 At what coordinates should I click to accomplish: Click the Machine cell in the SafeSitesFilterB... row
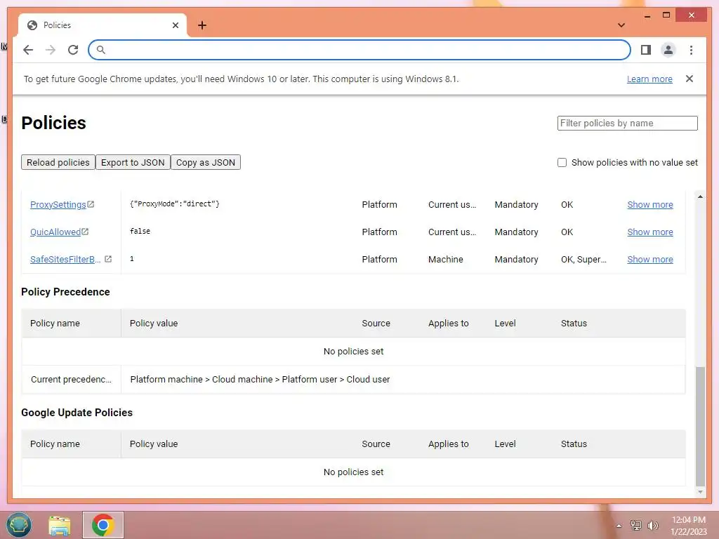click(445, 259)
